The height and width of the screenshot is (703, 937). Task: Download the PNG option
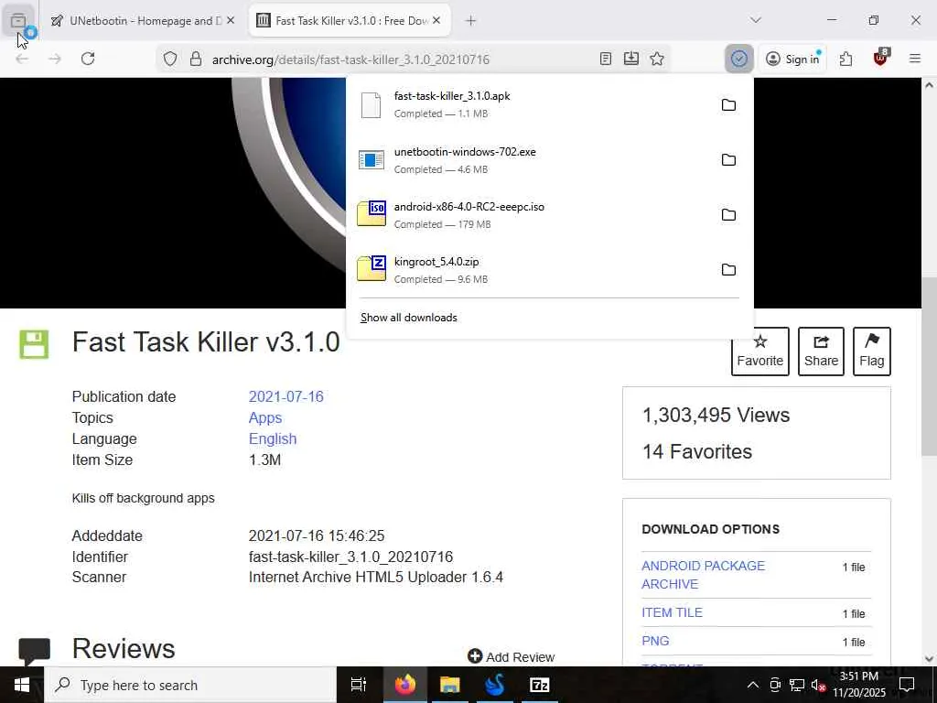click(655, 641)
